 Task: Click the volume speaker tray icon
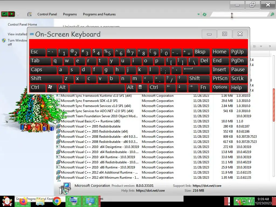250,201
